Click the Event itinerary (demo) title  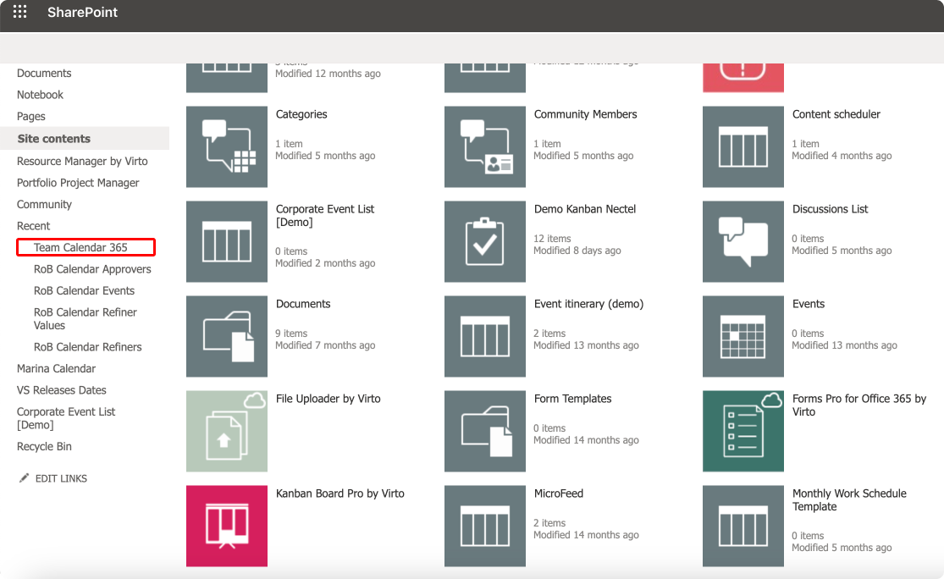tap(588, 304)
